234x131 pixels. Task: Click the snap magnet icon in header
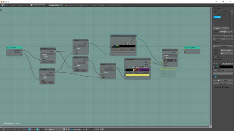[94, 130]
